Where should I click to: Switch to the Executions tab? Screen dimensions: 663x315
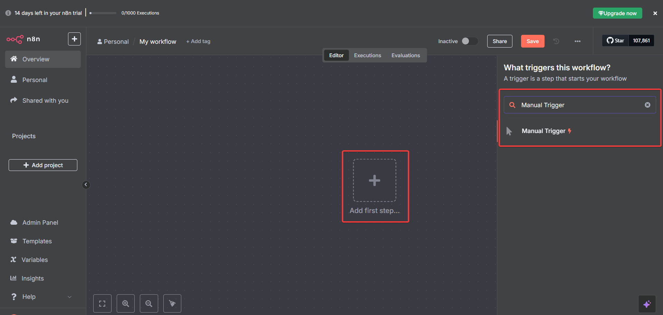pyautogui.click(x=367, y=55)
